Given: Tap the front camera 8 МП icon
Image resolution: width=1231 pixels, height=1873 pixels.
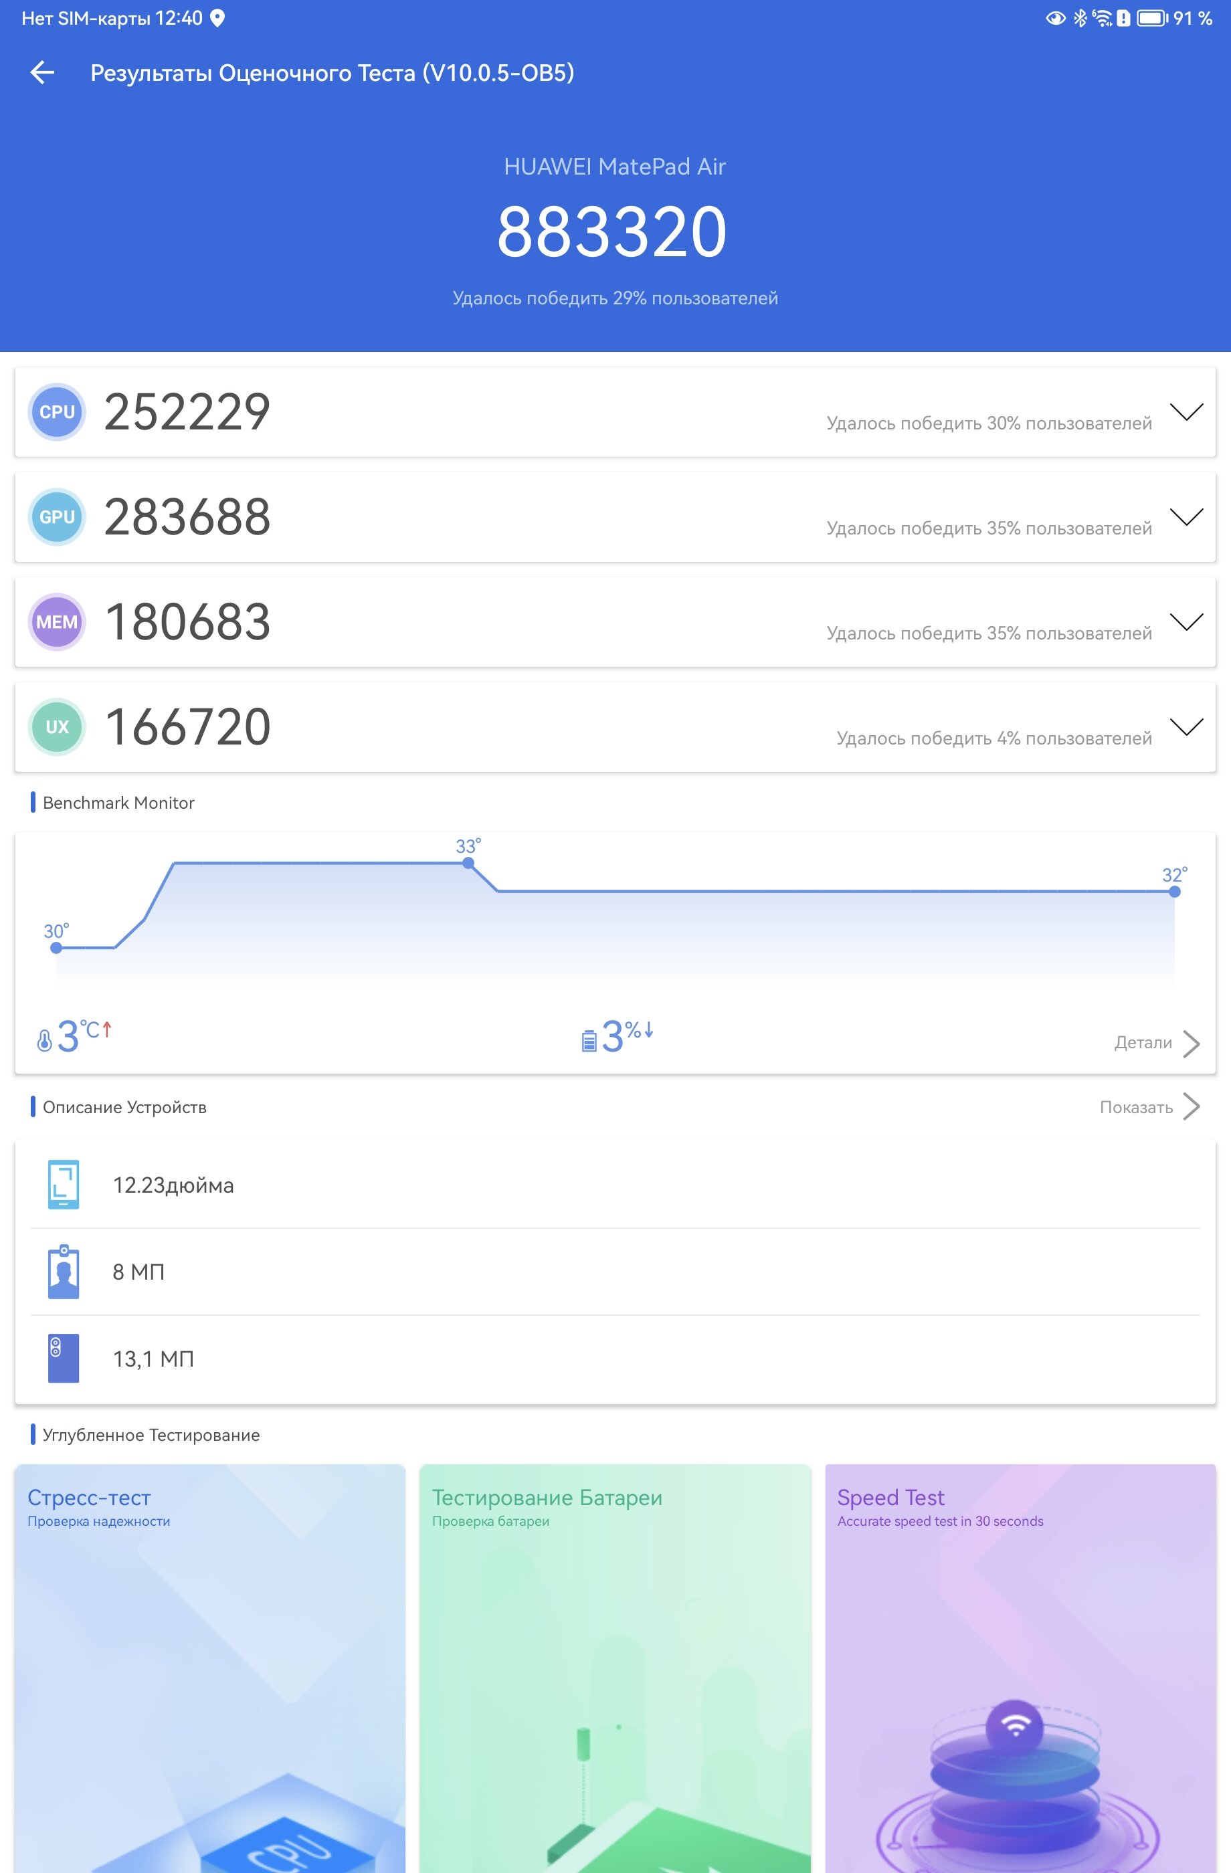Looking at the screenshot, I should pos(64,1271).
